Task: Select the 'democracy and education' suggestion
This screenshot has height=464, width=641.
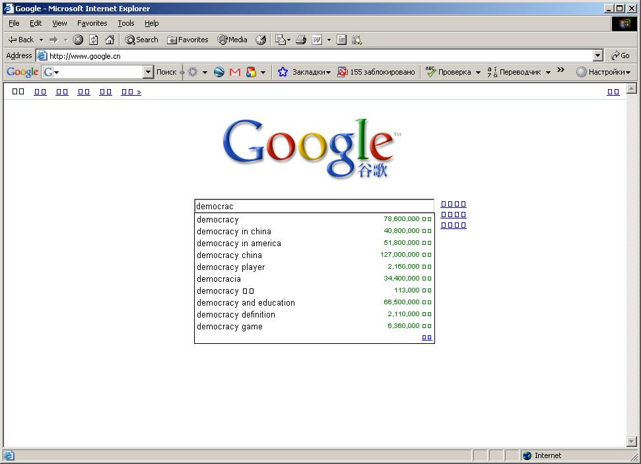Action: pos(314,302)
